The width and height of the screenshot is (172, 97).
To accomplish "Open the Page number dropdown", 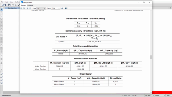I will click(41, 8).
